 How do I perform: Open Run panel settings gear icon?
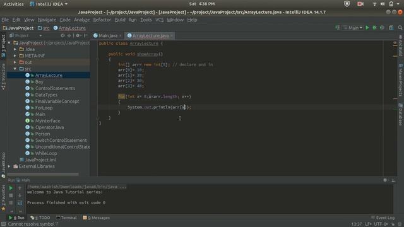[386, 180]
